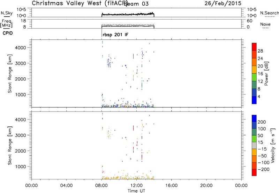Pick the Velocity colorbar segment between 100 and 200
Image resolution: width=279 pixels, height=193 pixels.
[254, 125]
